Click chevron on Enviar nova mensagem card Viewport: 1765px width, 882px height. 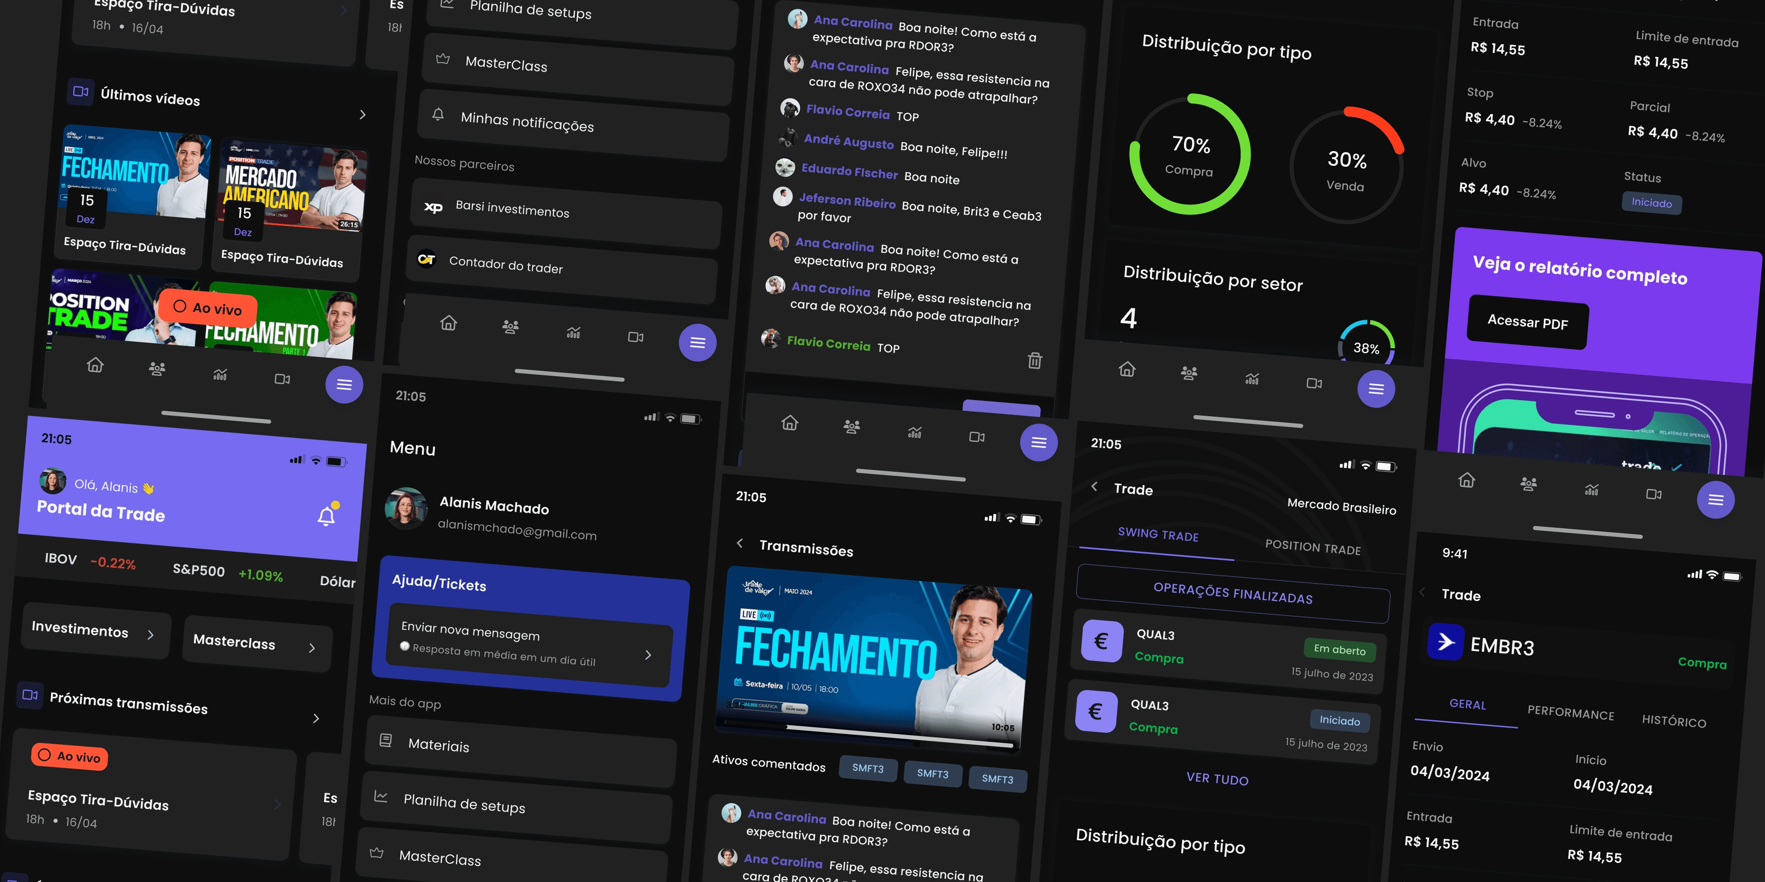(x=648, y=655)
